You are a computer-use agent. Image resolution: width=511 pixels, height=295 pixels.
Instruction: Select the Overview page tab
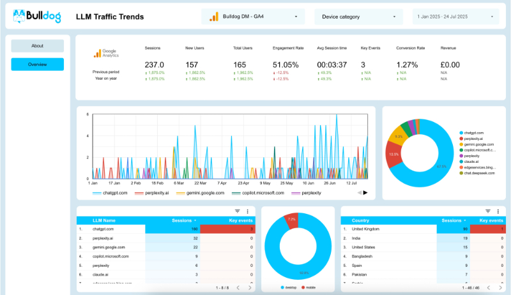pyautogui.click(x=38, y=64)
